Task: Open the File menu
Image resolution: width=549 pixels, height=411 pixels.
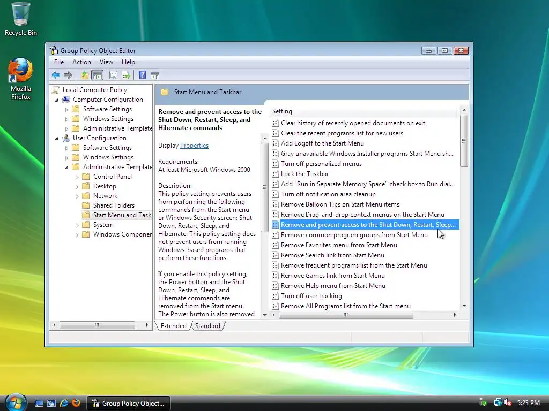Action: [59, 62]
